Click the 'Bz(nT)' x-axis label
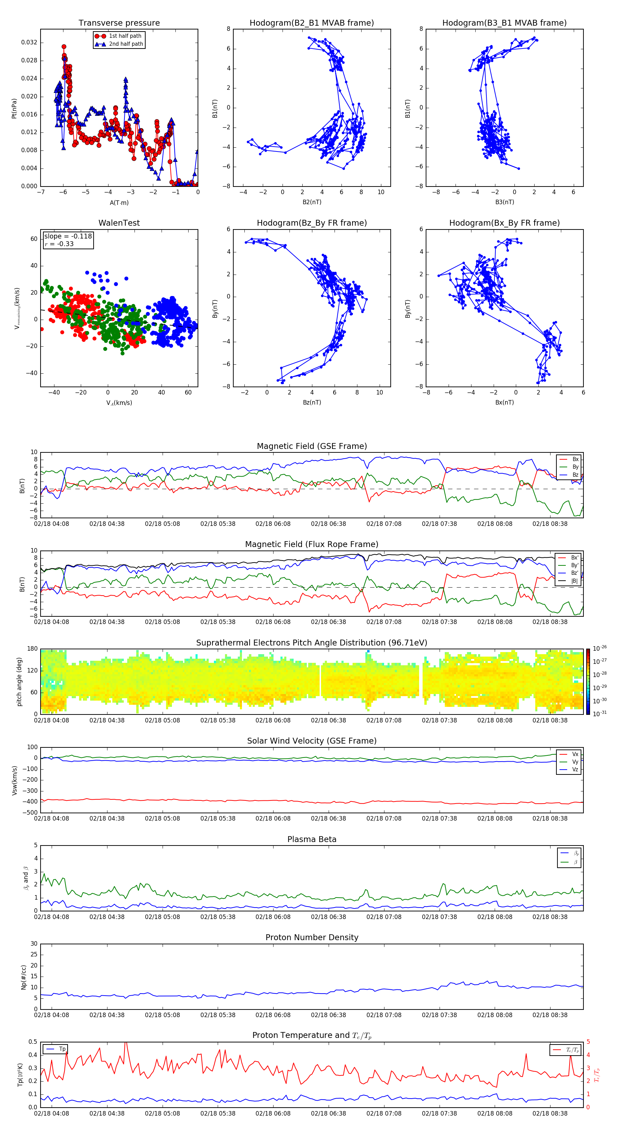The image size is (624, 1144). (312, 402)
